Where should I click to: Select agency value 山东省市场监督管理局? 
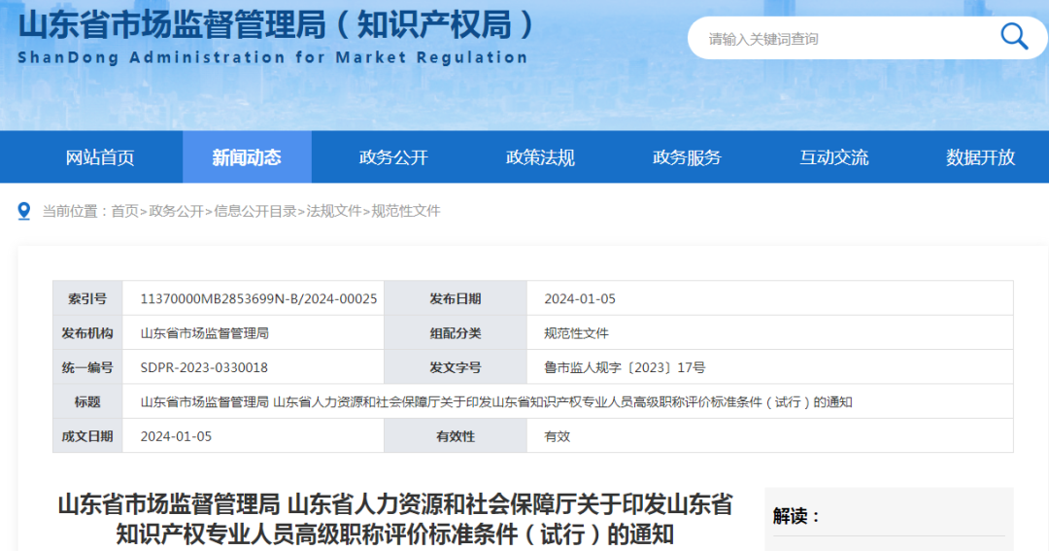[x=205, y=332]
